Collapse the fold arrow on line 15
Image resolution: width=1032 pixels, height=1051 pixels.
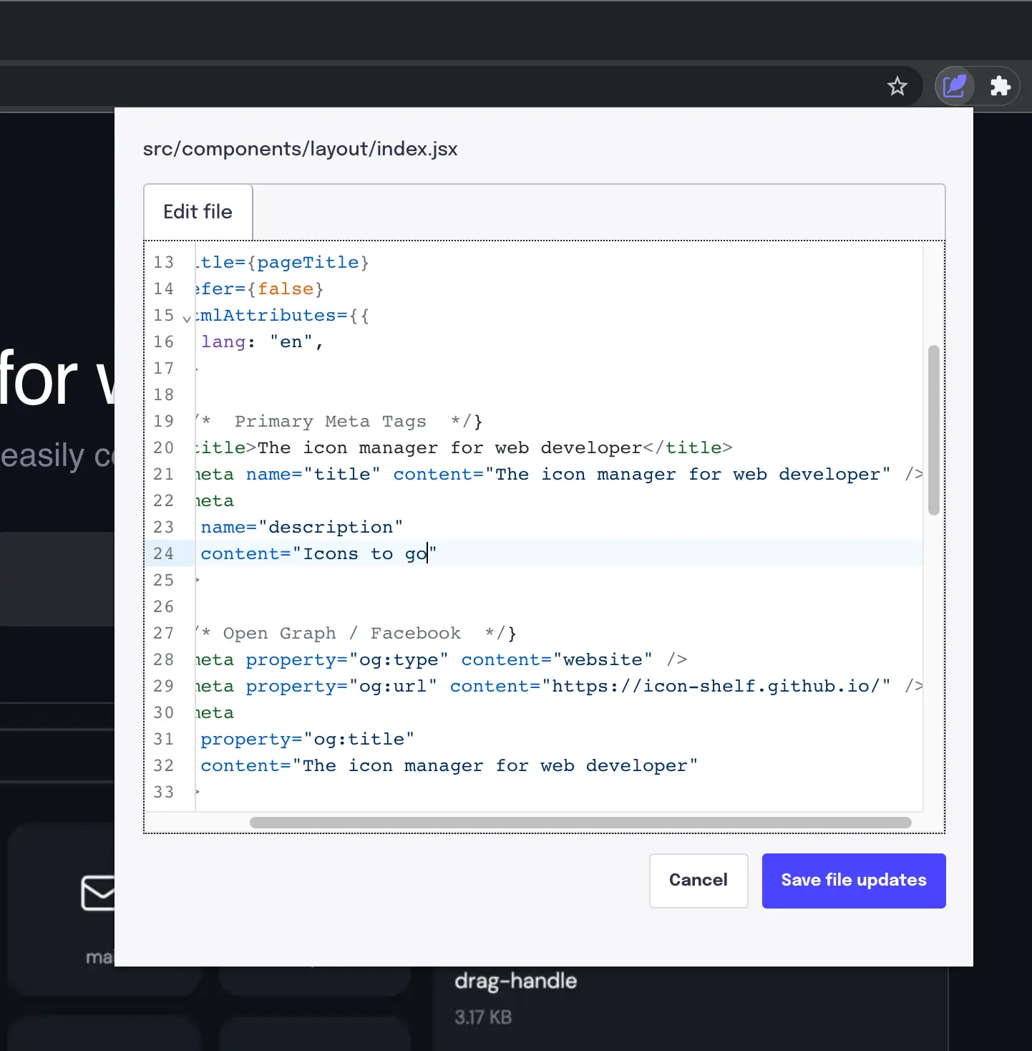[x=187, y=319]
